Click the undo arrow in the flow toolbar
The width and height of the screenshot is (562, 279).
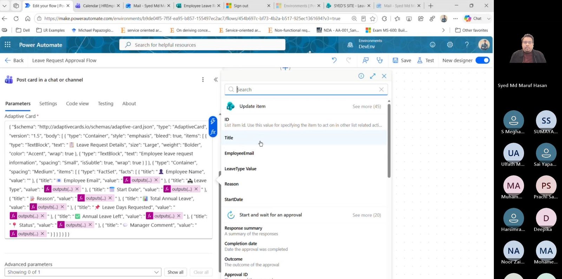[x=334, y=60]
